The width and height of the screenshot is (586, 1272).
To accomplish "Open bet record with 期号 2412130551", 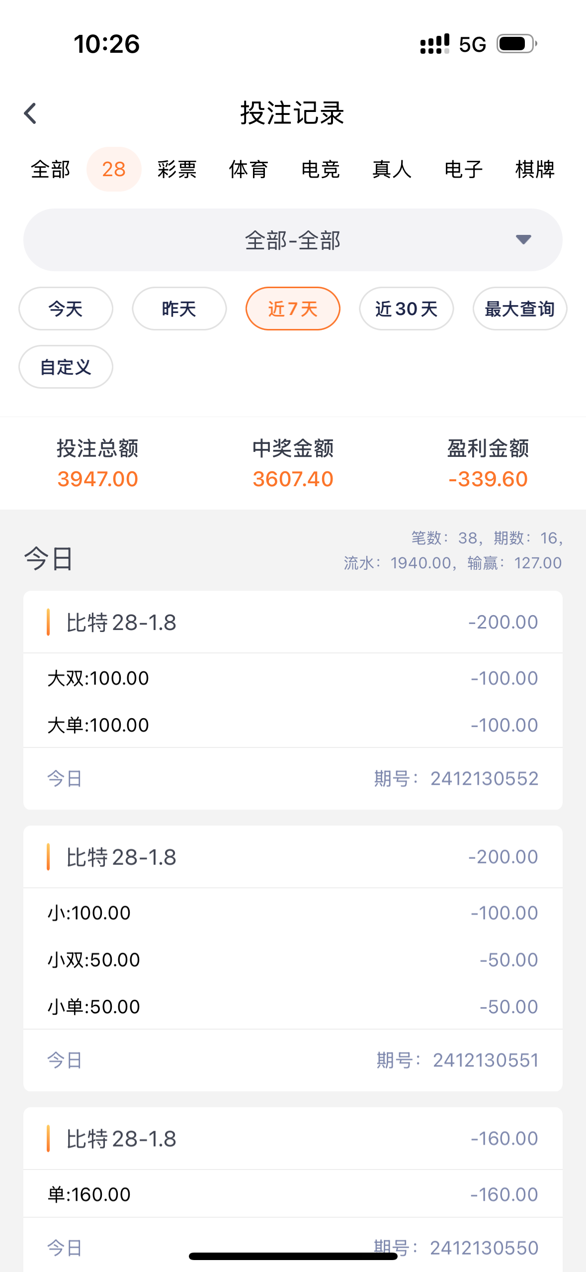I will tap(293, 958).
